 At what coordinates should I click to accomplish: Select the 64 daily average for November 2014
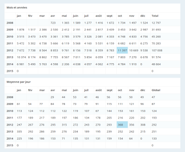pos(131,138)
